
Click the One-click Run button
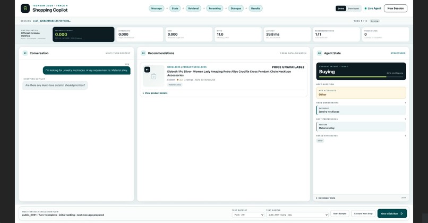(392, 214)
